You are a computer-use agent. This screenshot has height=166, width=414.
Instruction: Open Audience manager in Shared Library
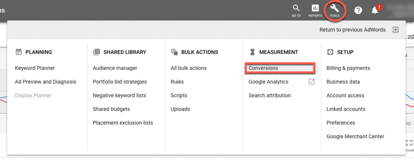(x=115, y=68)
